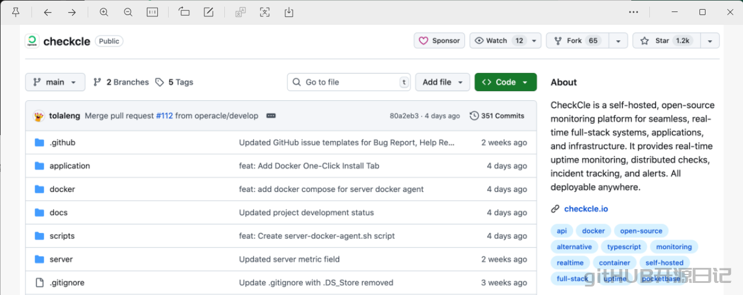Click the text recognition scan icon
The image size is (743, 295).
(x=265, y=12)
